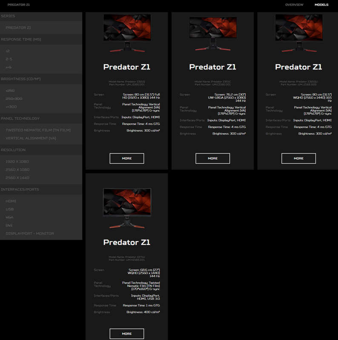The image size is (338, 340).
Task: Toggle the >=5 response time filter
Action: (x=9, y=67)
